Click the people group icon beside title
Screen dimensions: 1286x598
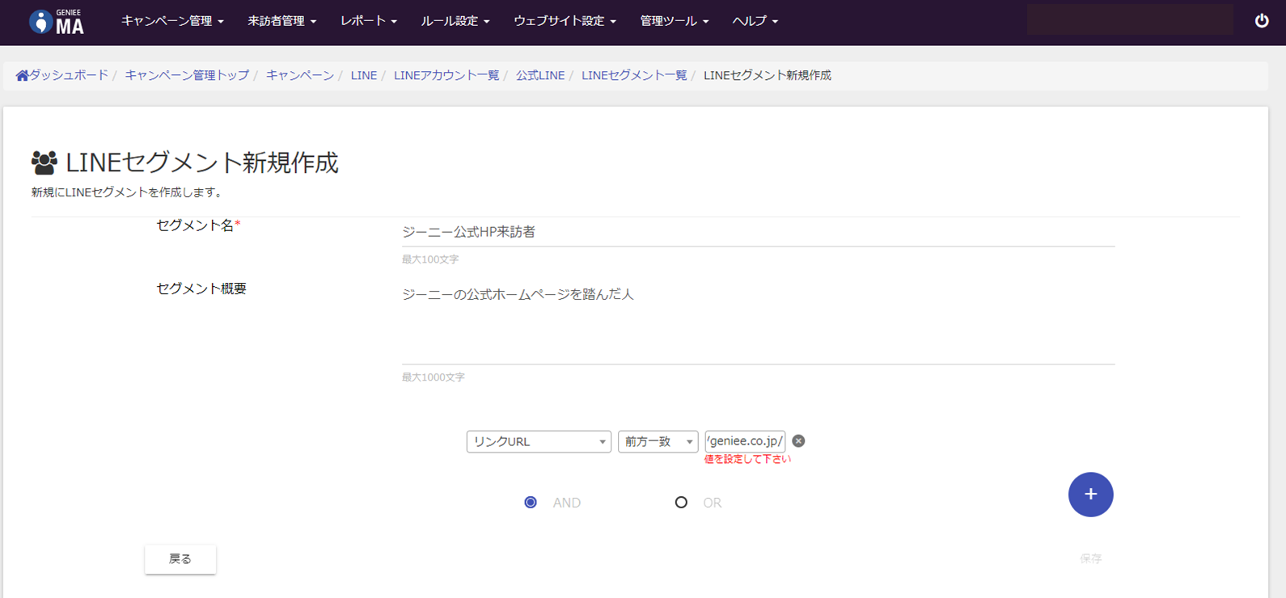click(44, 162)
